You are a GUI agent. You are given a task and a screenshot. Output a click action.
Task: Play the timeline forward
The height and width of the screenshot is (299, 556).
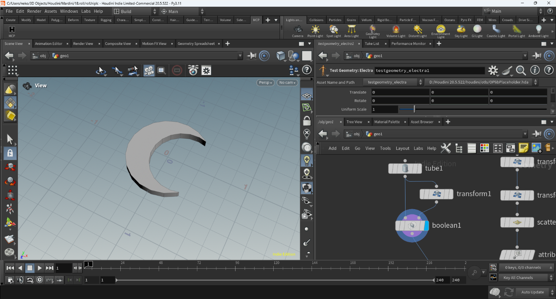coord(39,268)
